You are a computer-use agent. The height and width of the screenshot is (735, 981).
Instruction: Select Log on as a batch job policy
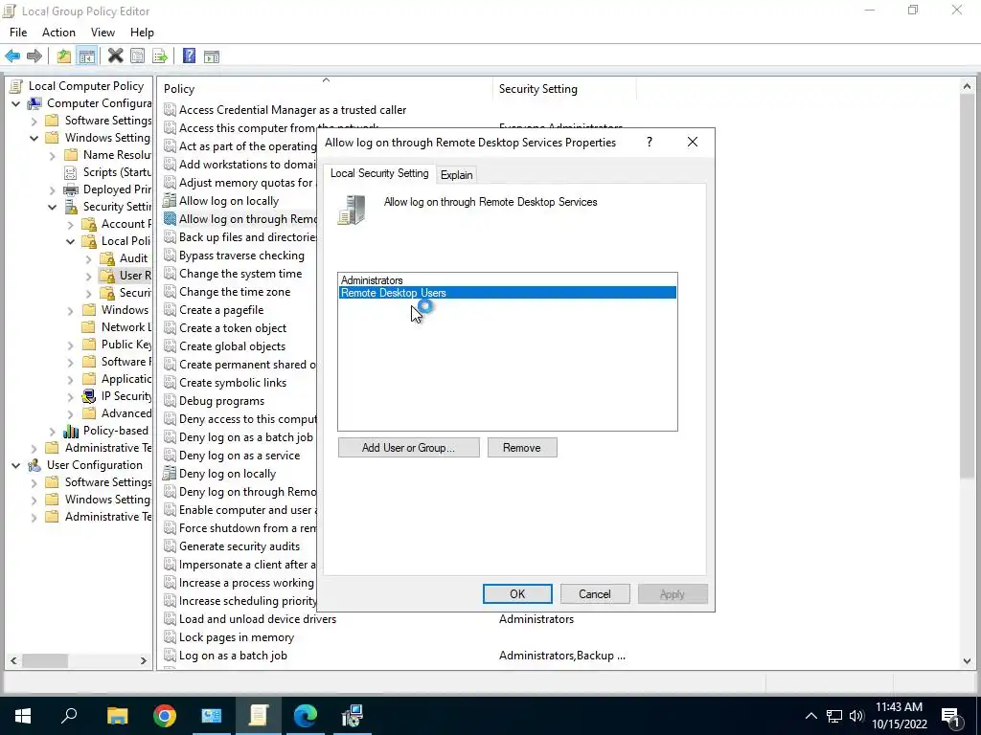pos(233,656)
